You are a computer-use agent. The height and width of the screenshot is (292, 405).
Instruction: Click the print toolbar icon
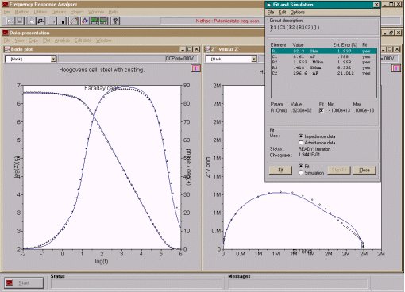point(31,21)
